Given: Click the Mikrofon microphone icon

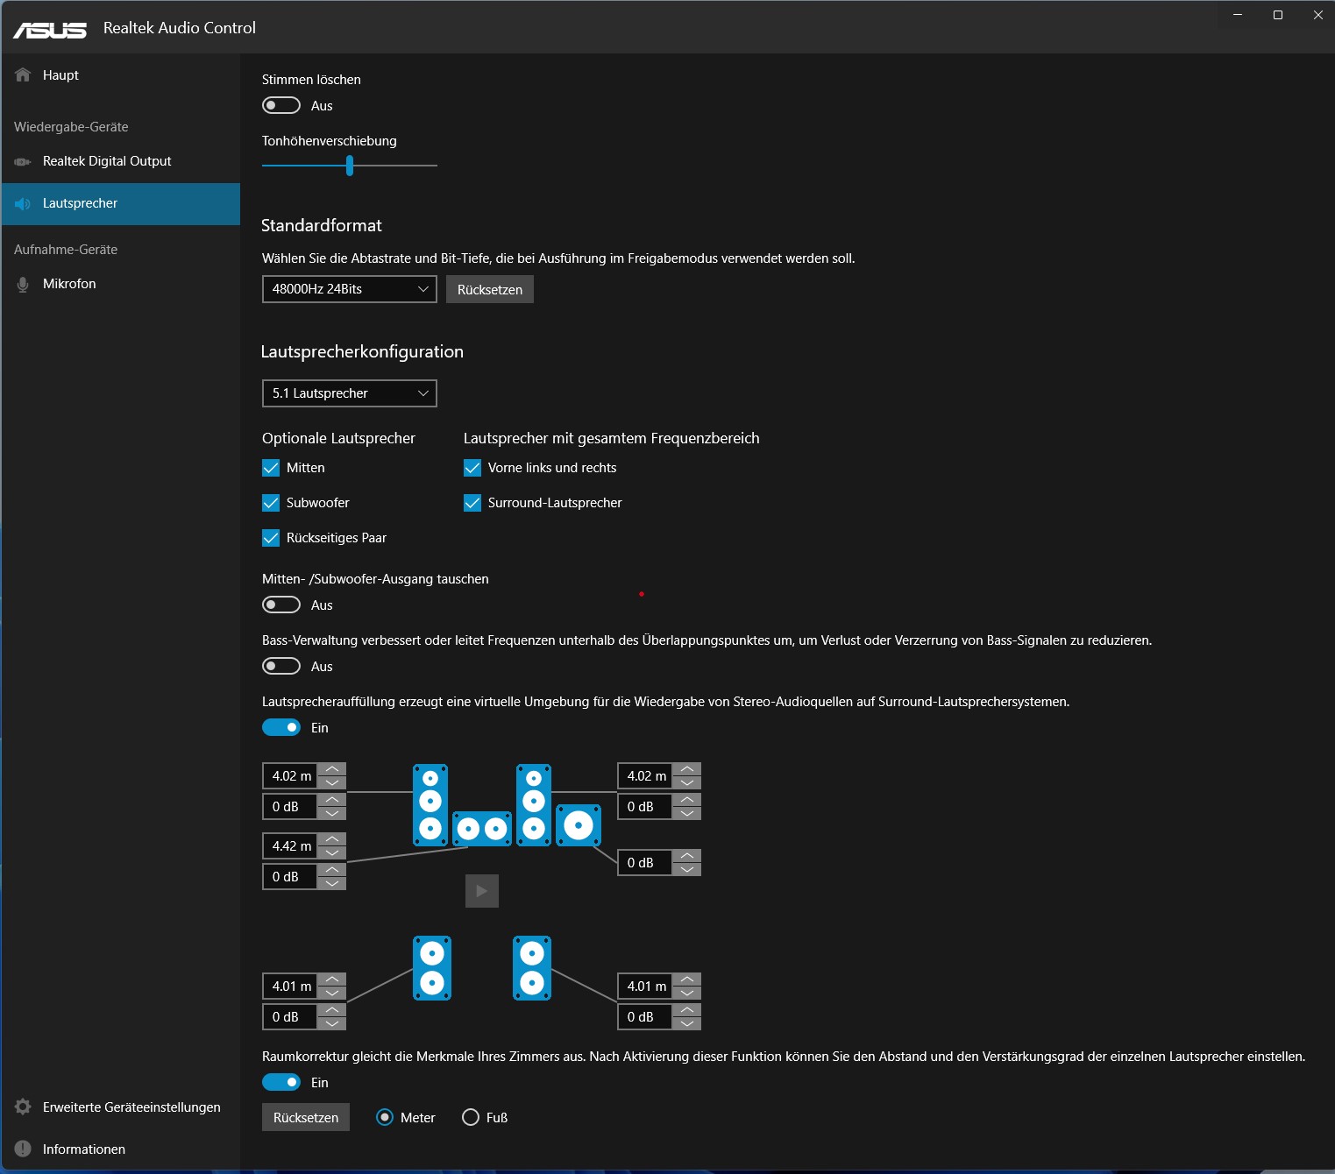Looking at the screenshot, I should 23,284.
